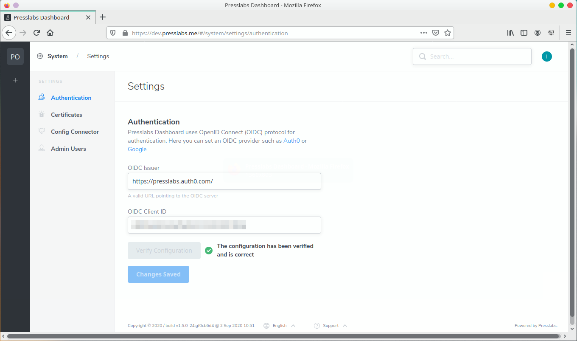The image size is (577, 341).
Task: Open the Powered by Presslabs link
Action: (536, 326)
